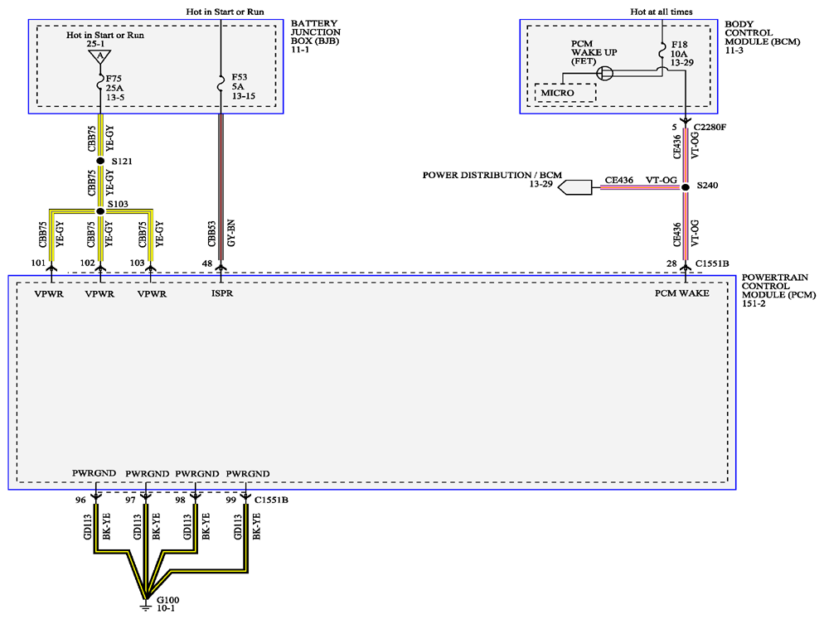Click the S240 splice dot
Viewport: 824px width, 619px height.
[686, 187]
